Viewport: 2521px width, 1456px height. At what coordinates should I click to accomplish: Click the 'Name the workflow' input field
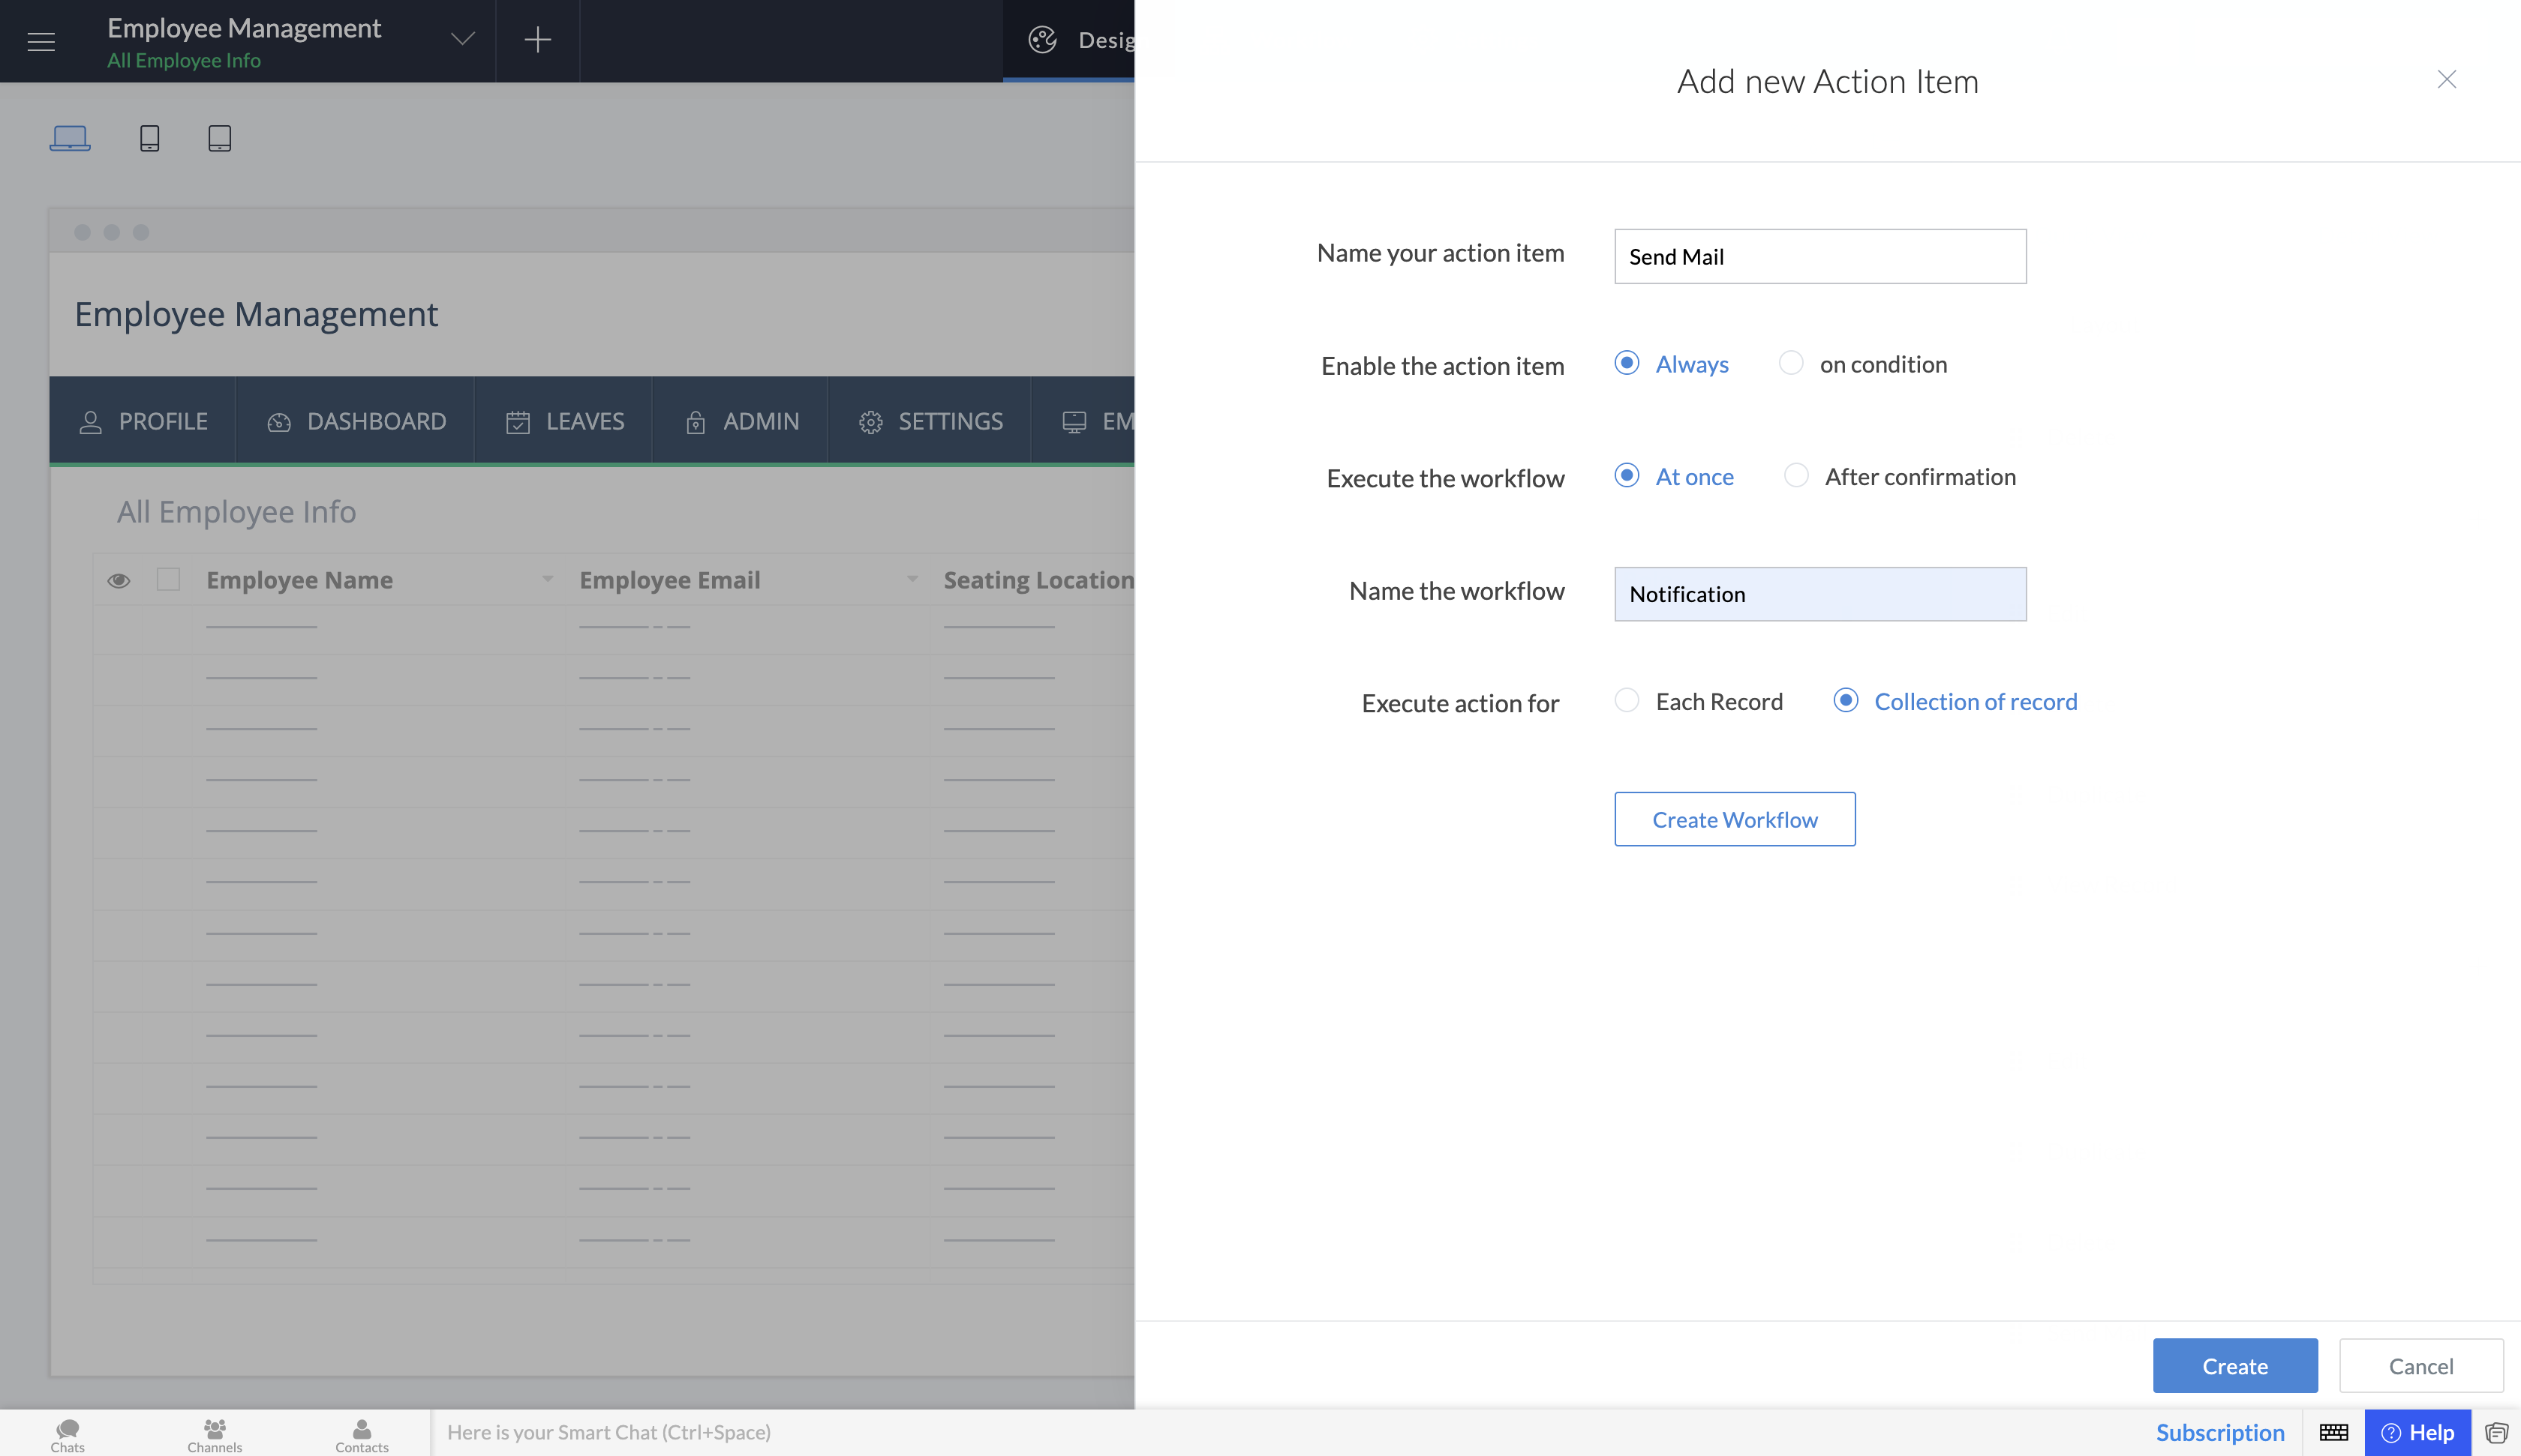1819,594
